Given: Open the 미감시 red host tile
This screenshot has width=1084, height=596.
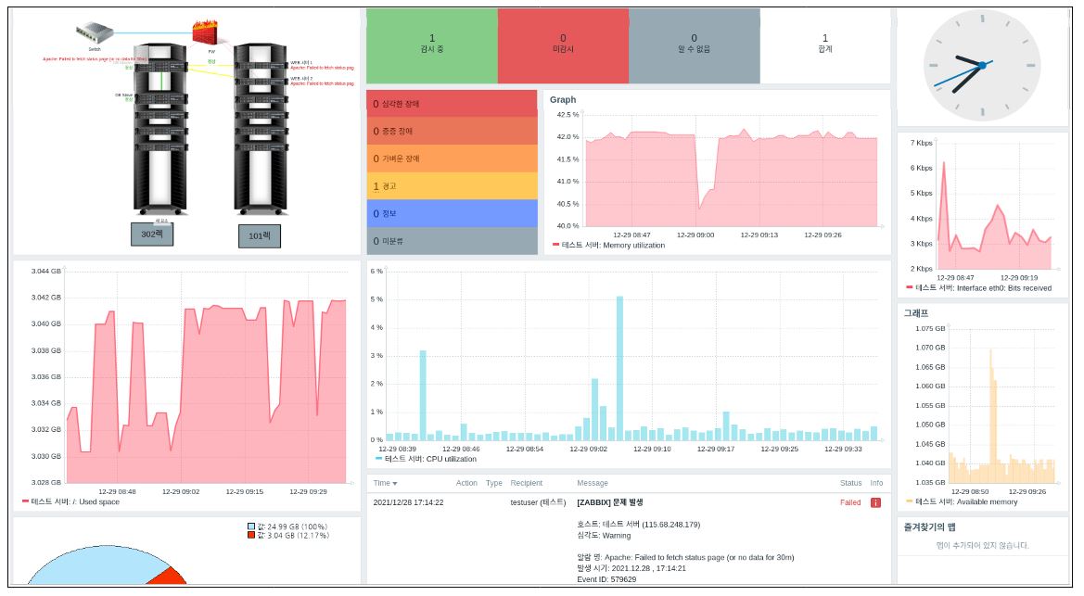Looking at the screenshot, I should 563,46.
